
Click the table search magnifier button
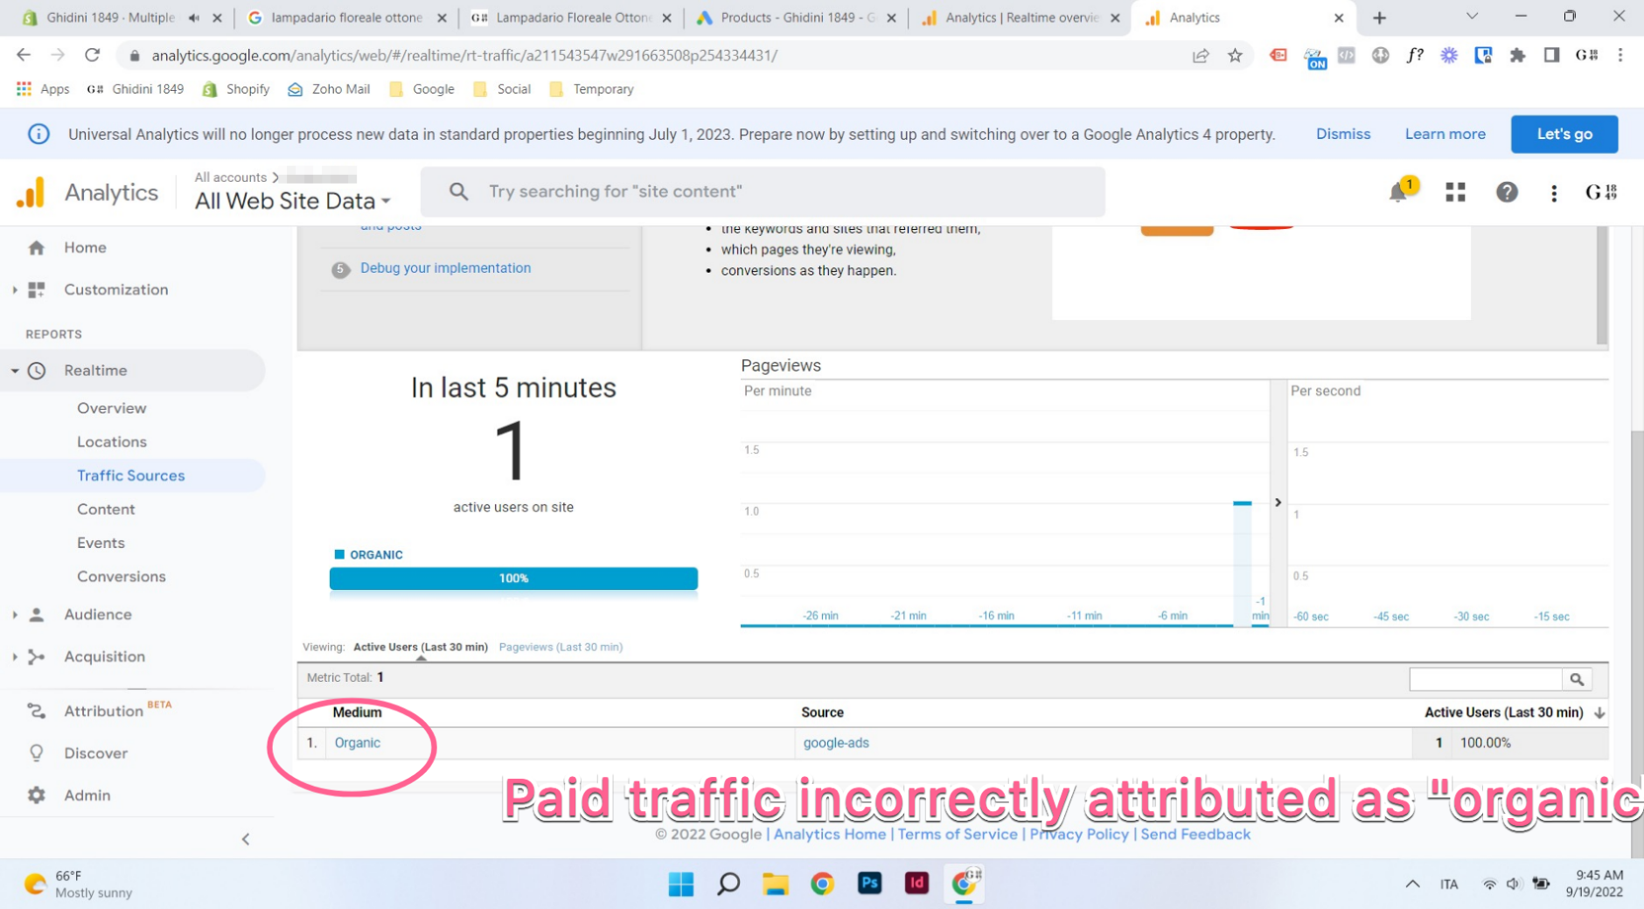click(1577, 679)
